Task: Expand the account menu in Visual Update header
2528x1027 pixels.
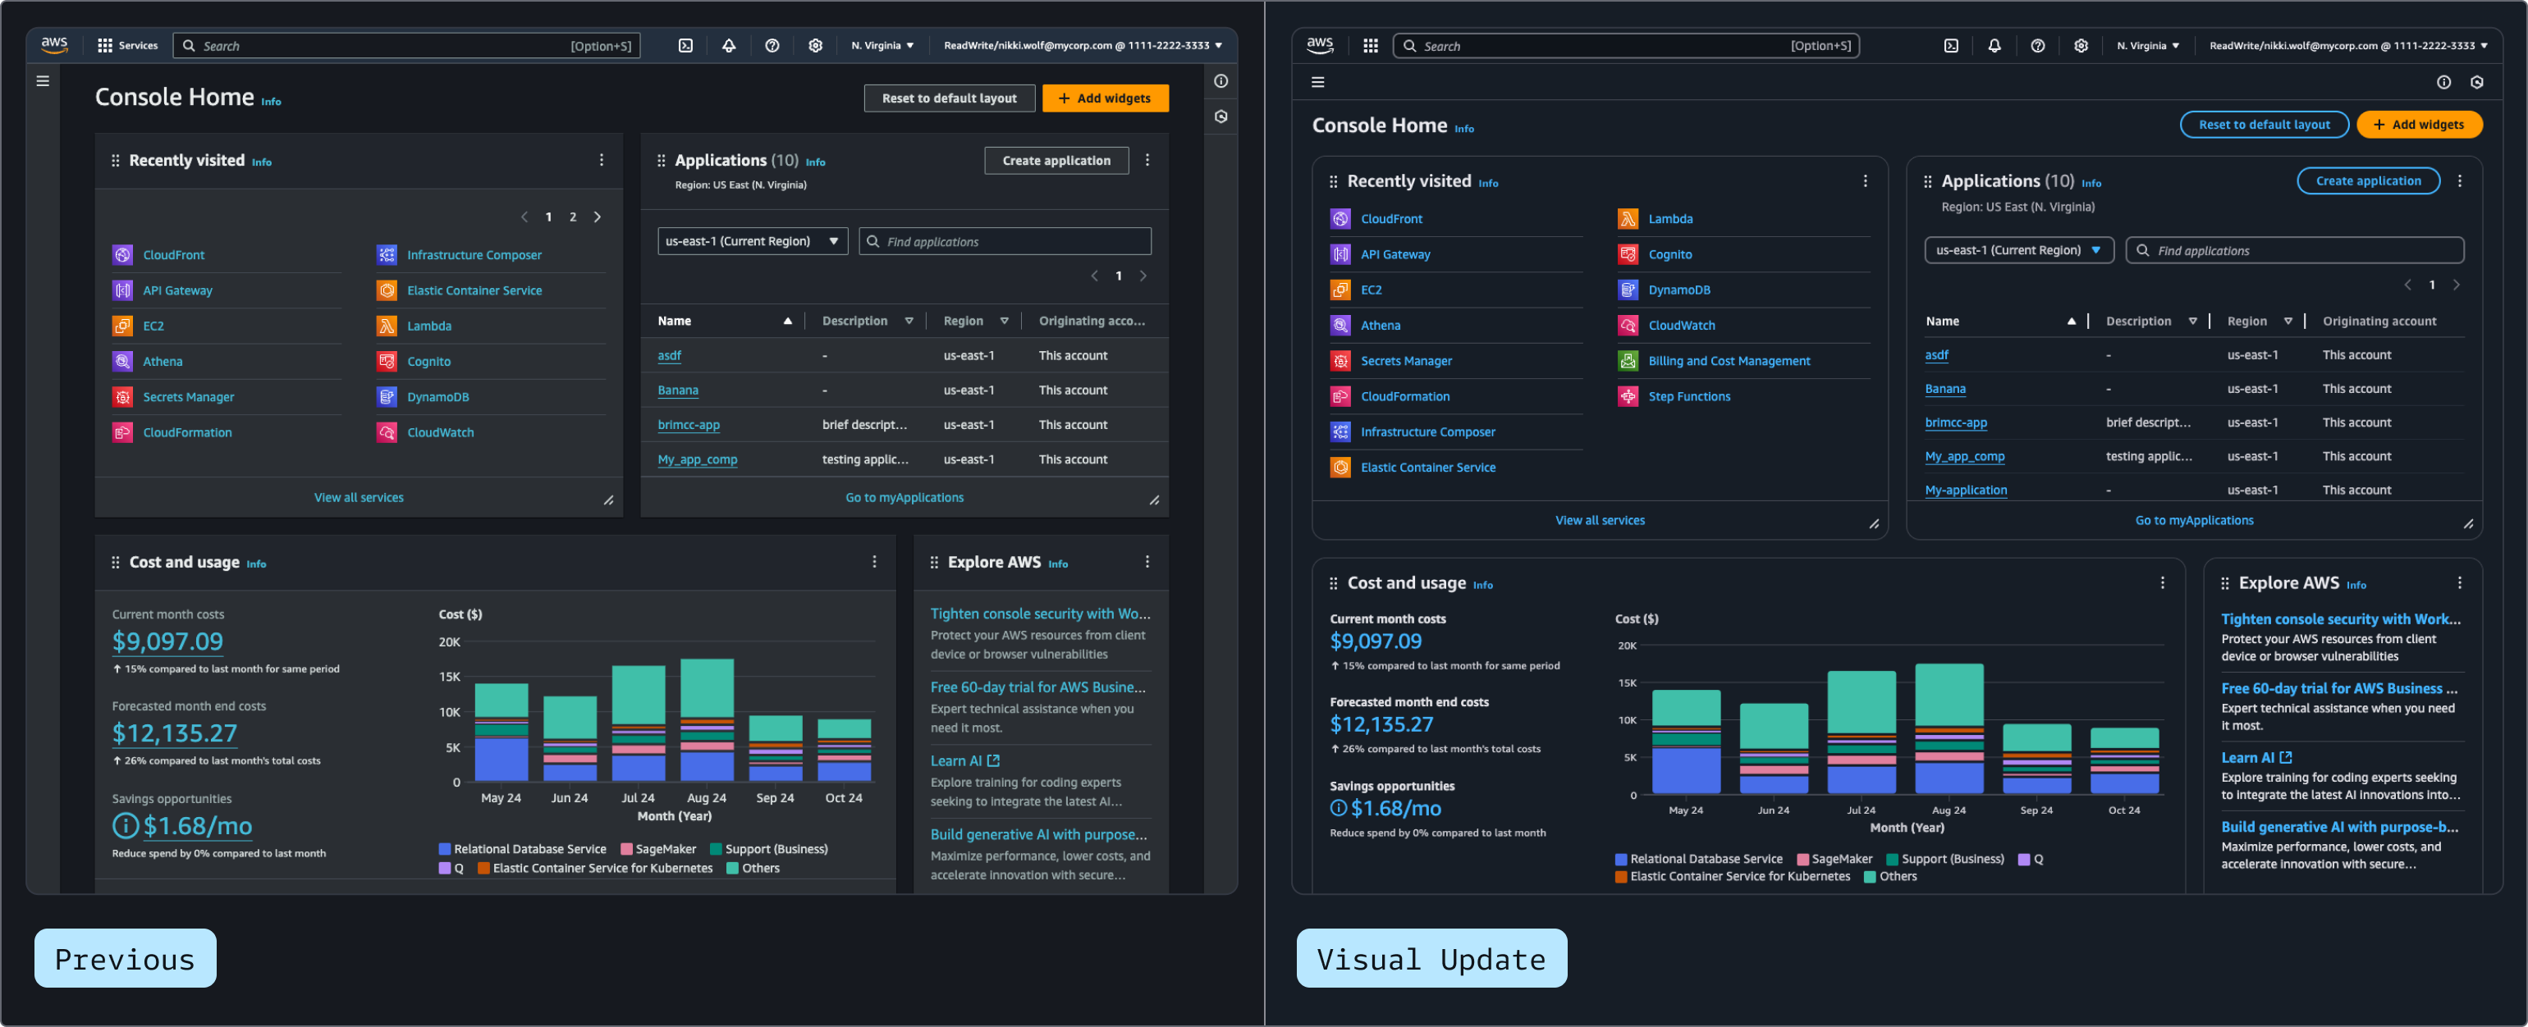Action: point(2347,45)
